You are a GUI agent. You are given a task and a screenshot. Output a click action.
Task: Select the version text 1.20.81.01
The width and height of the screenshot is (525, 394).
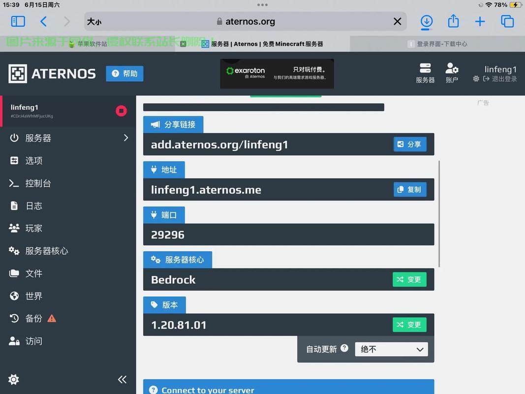coord(179,325)
